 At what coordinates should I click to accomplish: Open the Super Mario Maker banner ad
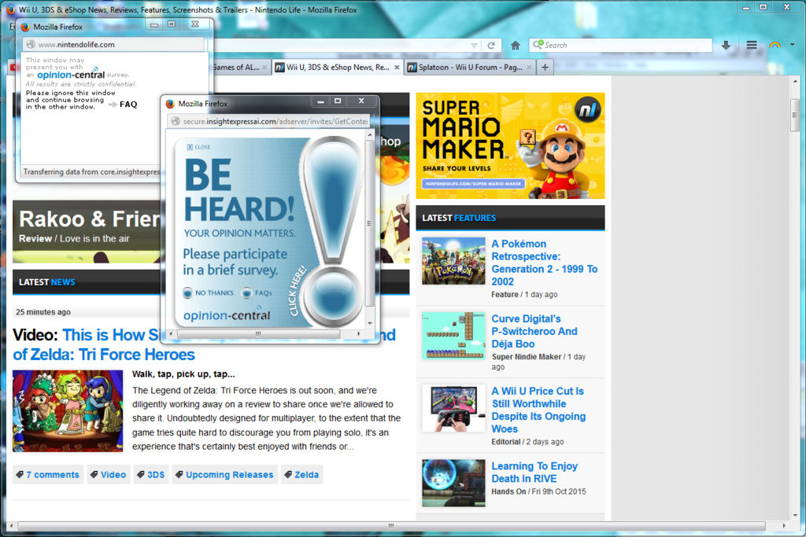click(510, 145)
